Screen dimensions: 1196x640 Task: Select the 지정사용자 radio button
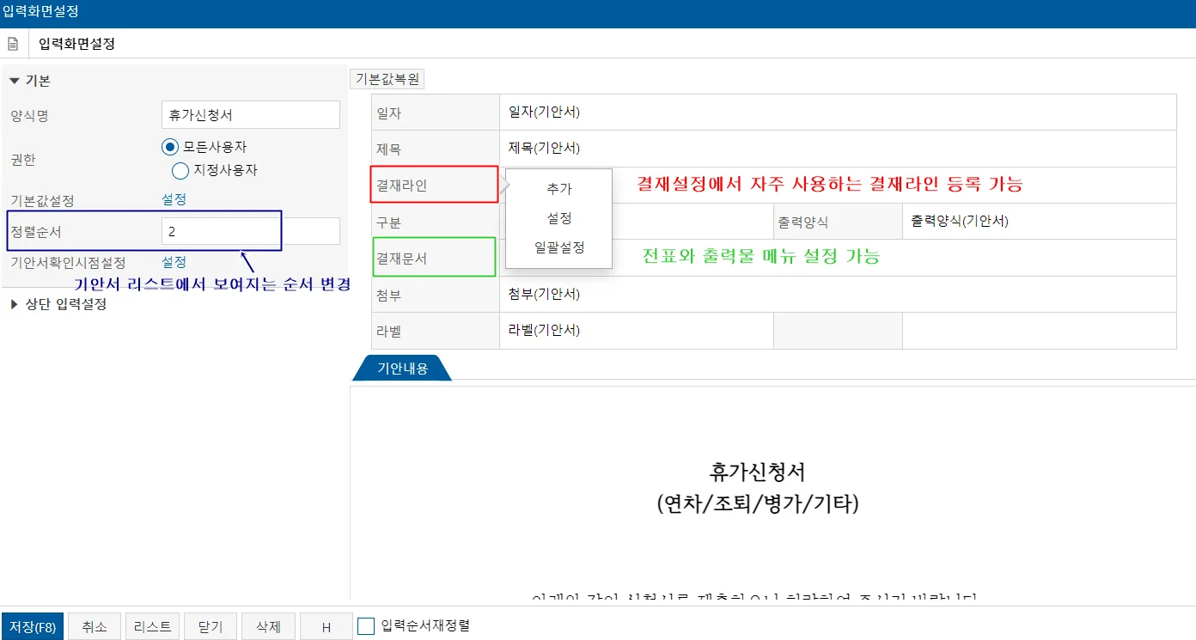click(x=180, y=171)
